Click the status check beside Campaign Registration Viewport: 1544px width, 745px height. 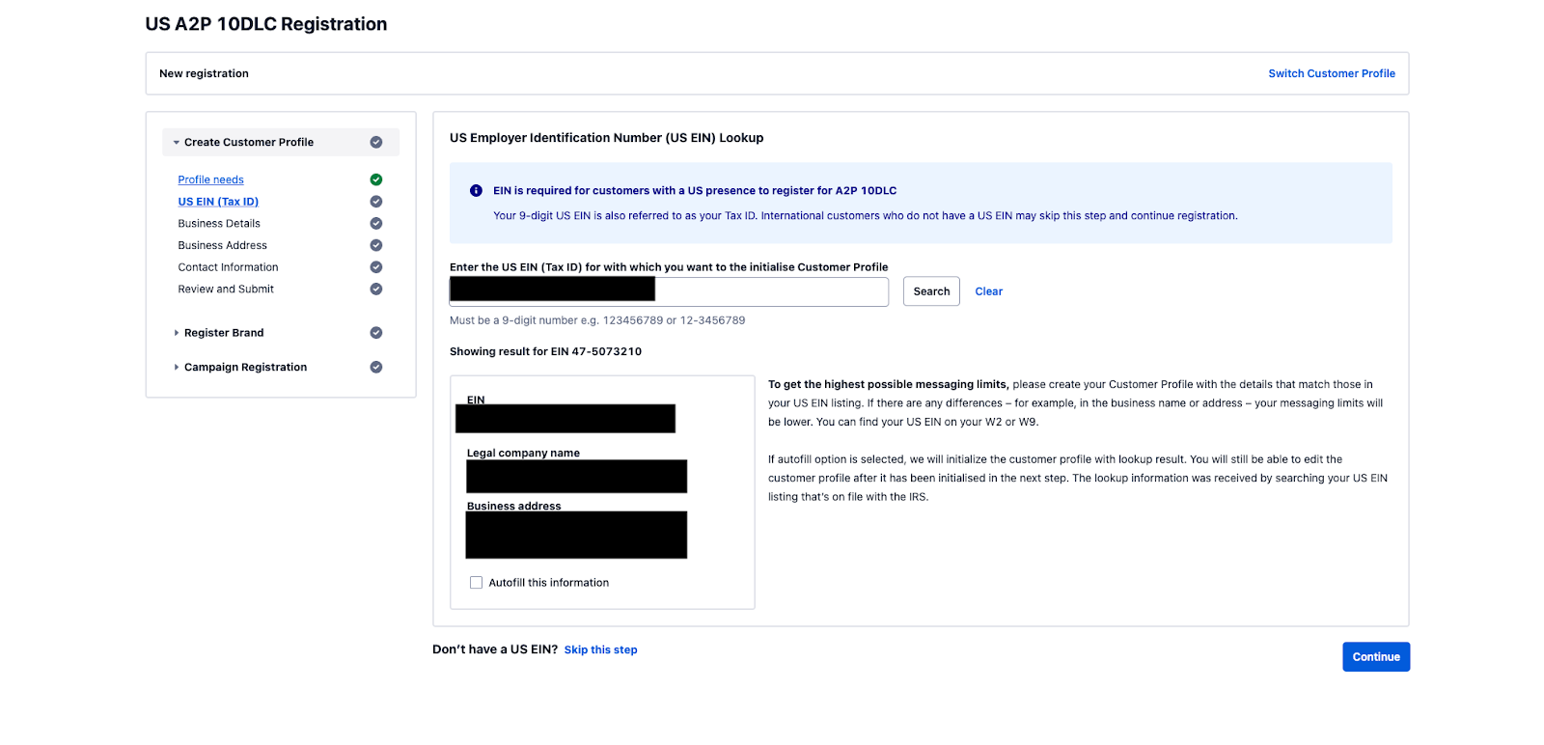(x=376, y=368)
